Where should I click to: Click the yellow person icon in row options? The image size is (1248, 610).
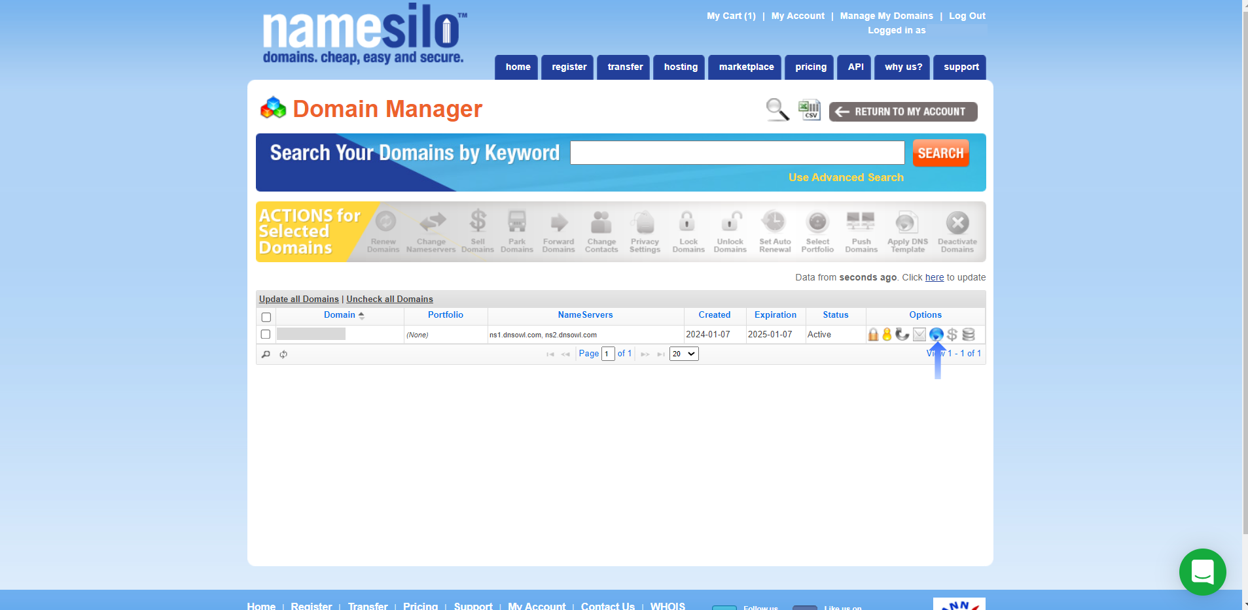(887, 335)
